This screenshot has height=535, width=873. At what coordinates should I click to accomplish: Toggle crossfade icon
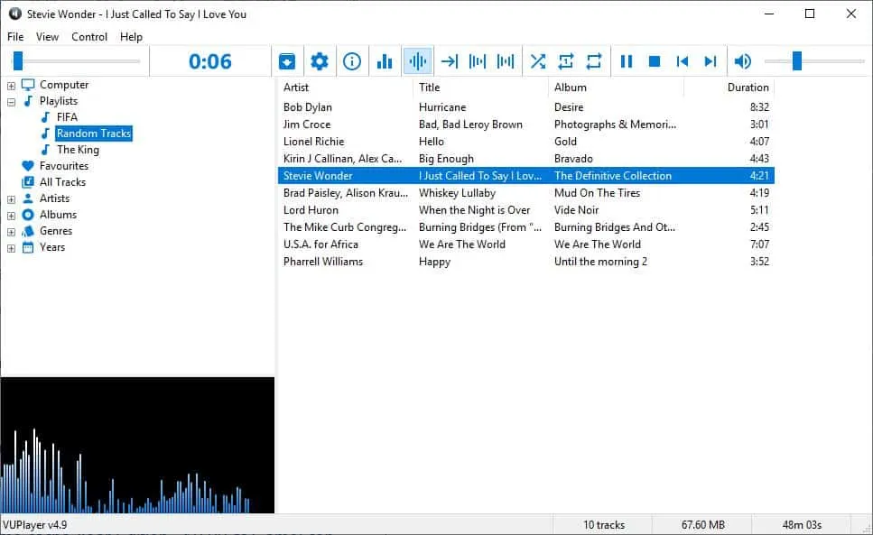click(506, 61)
